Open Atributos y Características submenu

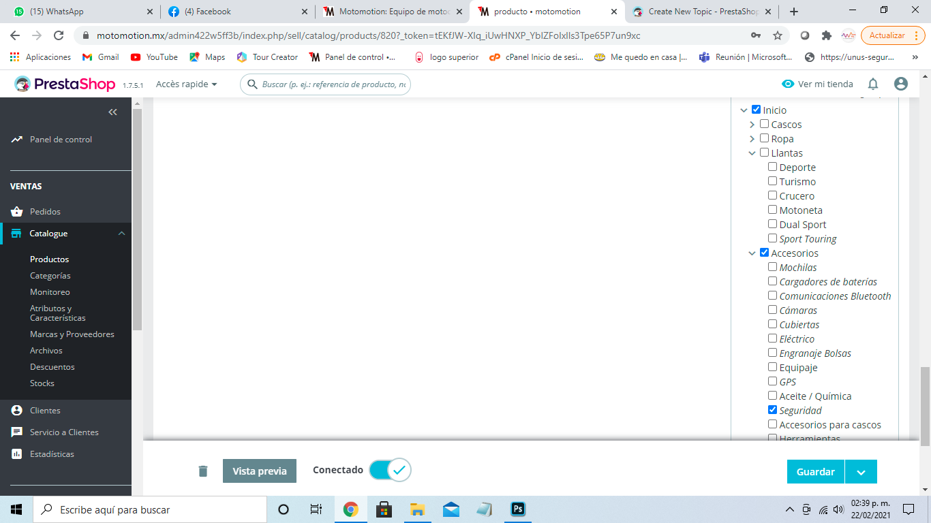coord(58,313)
